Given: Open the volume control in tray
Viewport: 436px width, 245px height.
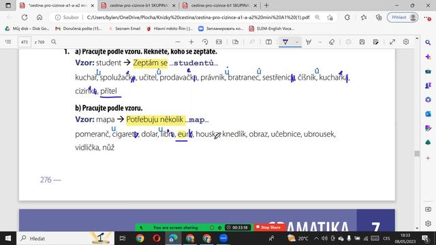Looking at the screenshot, I should point(324,238).
